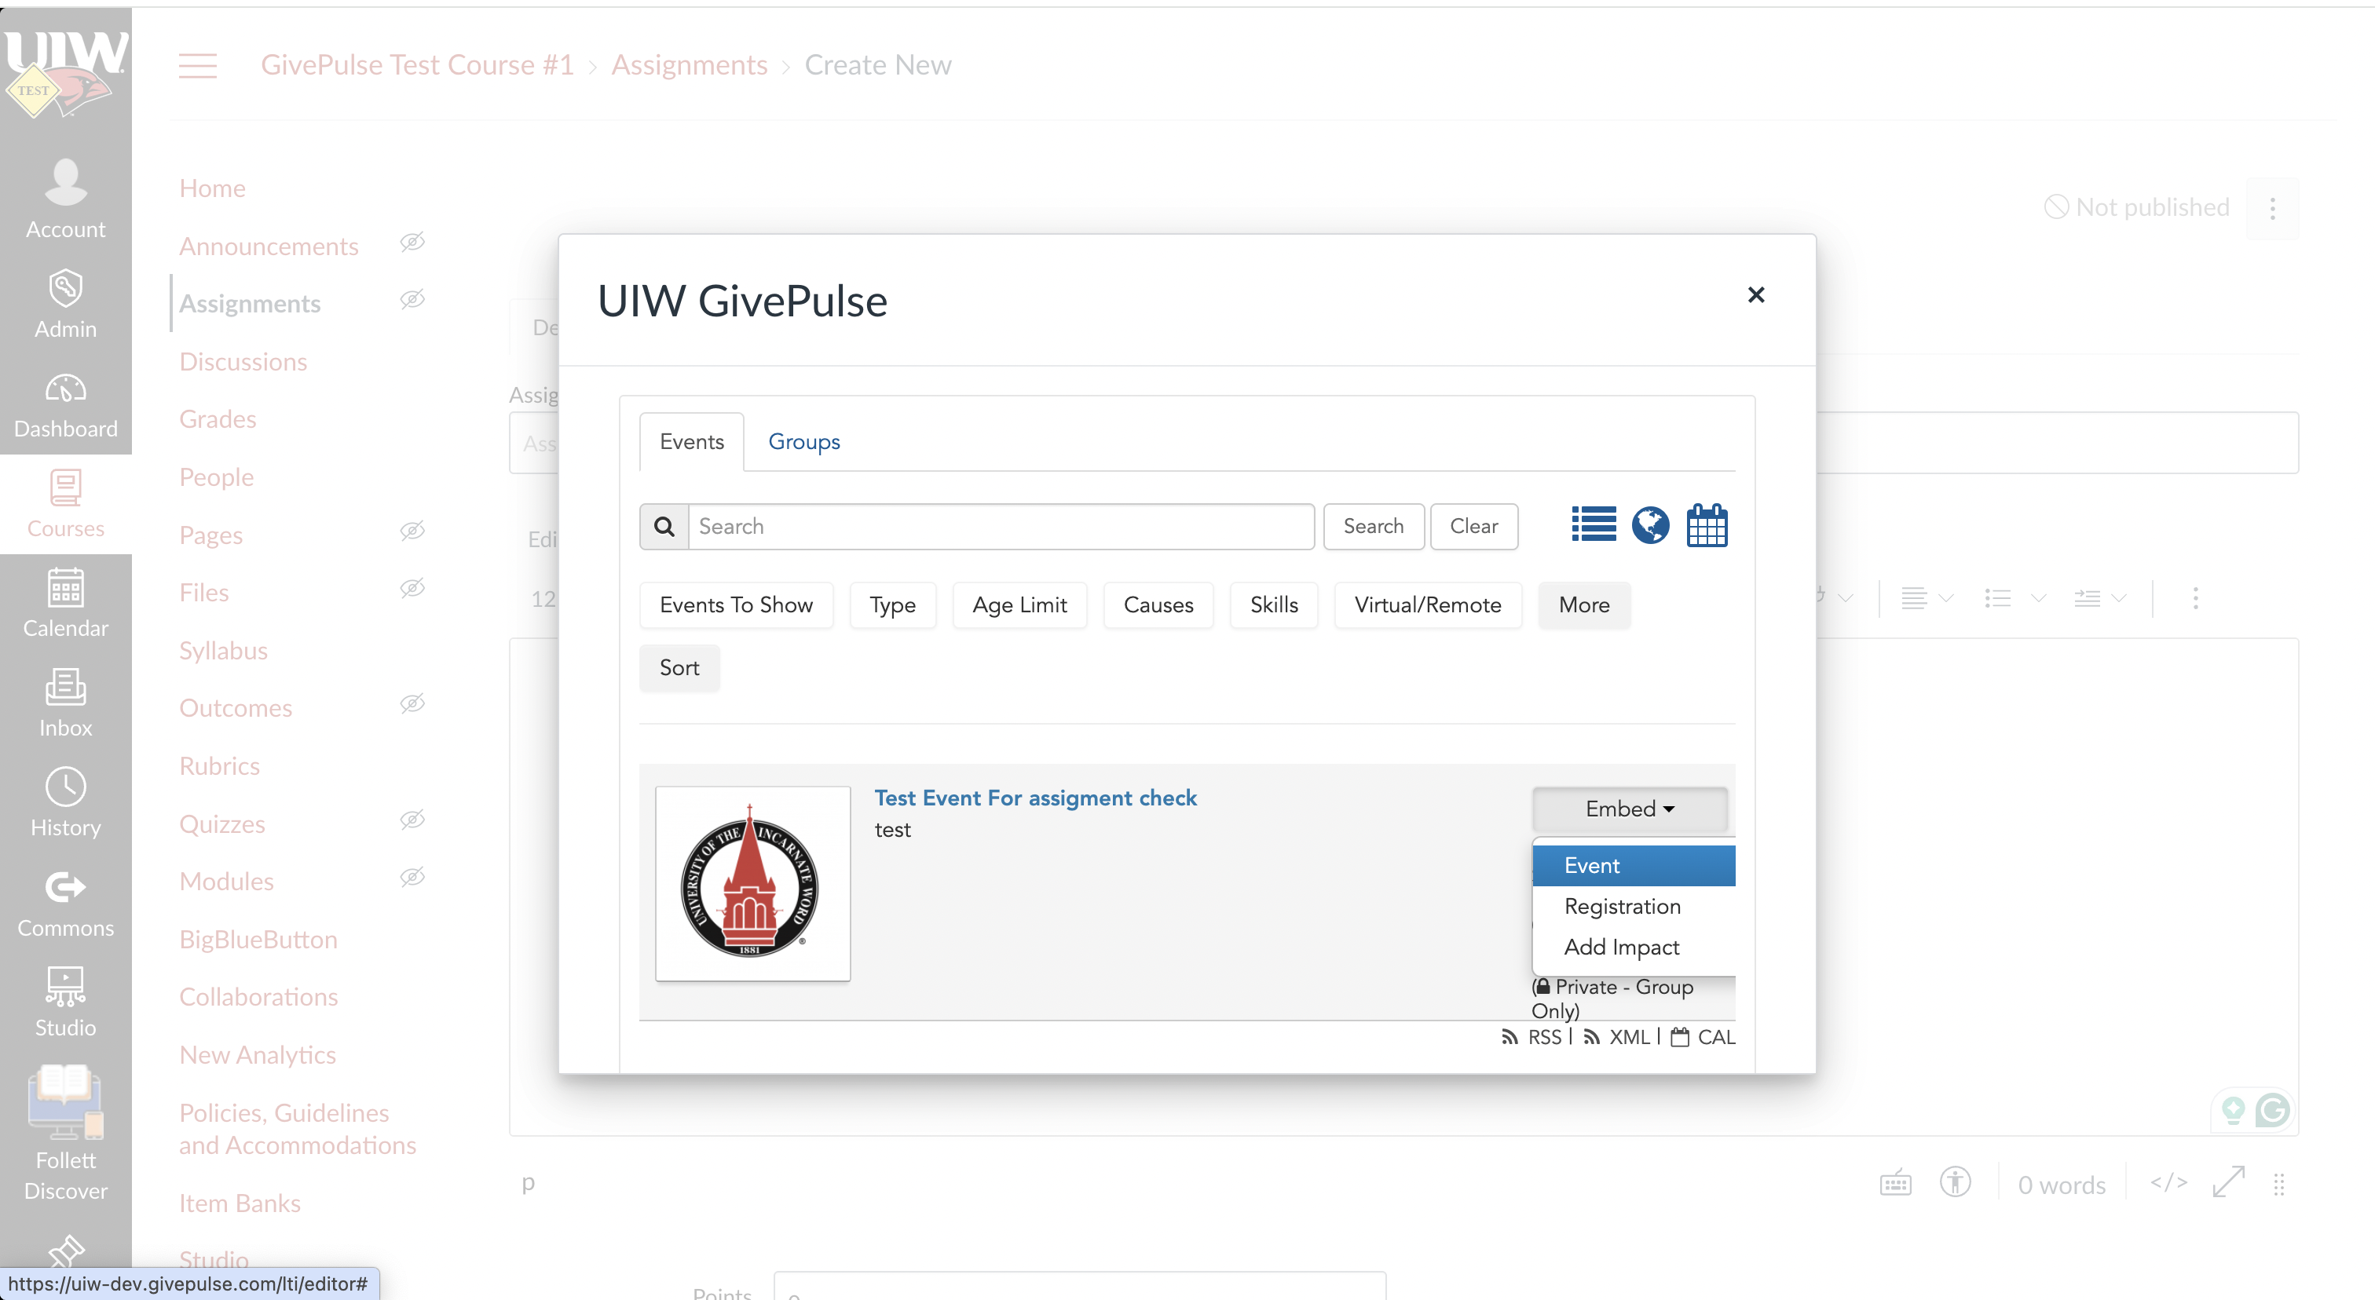Screen dimensions: 2375x1300
Task: Toggle the hamburger course menu
Action: coord(197,65)
